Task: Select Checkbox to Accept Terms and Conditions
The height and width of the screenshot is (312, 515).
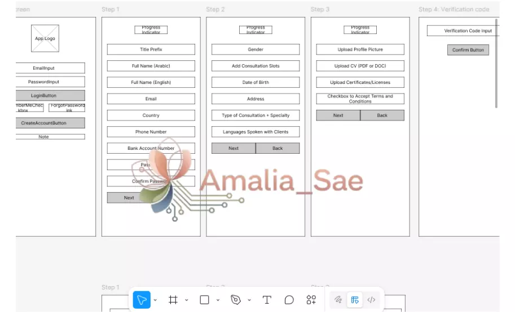Action: pyautogui.click(x=360, y=99)
